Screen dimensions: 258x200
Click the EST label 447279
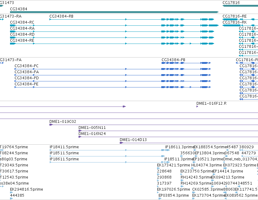coord(249,153)
